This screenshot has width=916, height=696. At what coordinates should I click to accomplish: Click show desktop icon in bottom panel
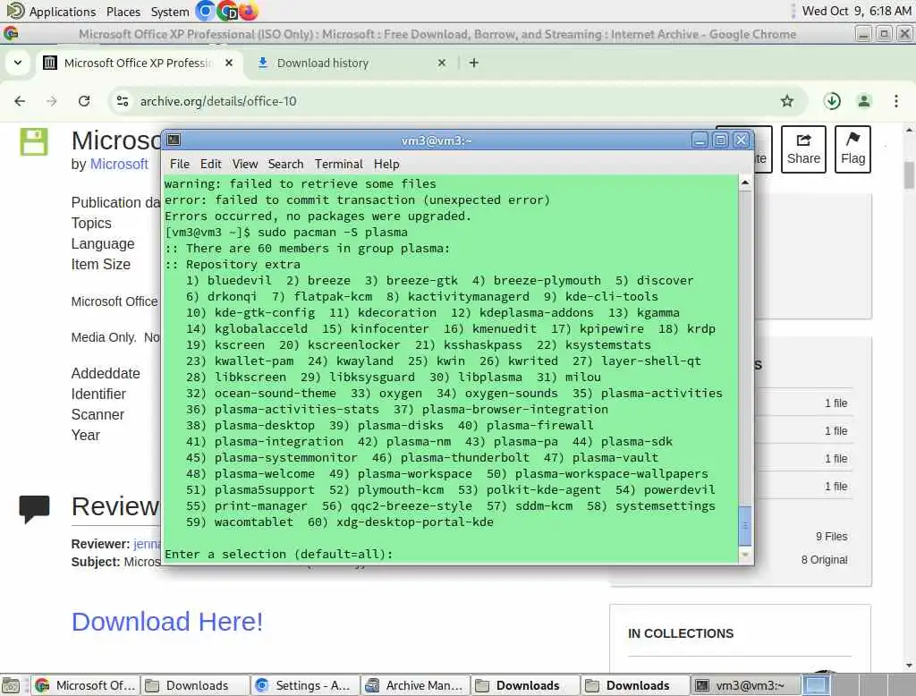11,685
